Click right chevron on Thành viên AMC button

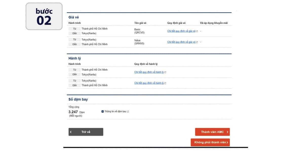[227, 132]
